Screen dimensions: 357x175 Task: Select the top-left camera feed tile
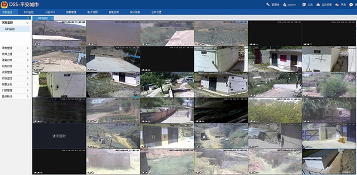[59, 33]
